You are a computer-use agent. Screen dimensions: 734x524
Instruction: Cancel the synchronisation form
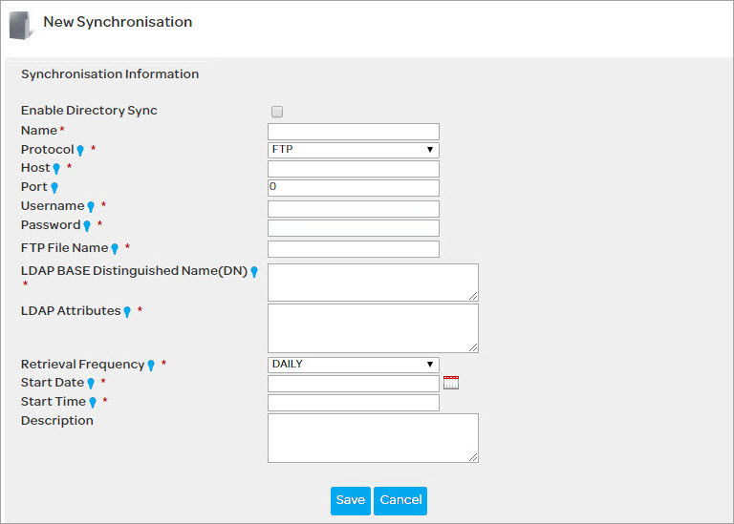tap(400, 500)
